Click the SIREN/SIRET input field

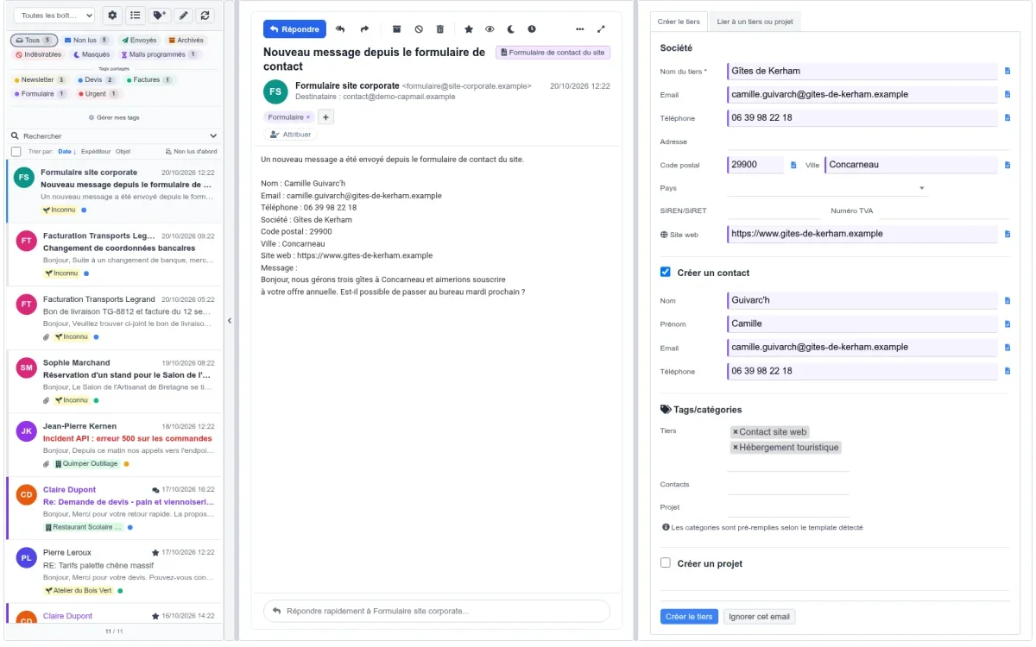point(774,210)
